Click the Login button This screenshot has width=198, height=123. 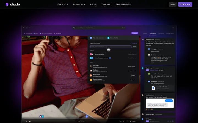172,4
